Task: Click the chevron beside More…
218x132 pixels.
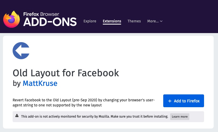Action: (161, 21)
